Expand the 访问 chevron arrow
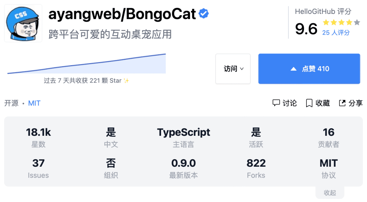This screenshot has width=367, height=202. pos(242,69)
